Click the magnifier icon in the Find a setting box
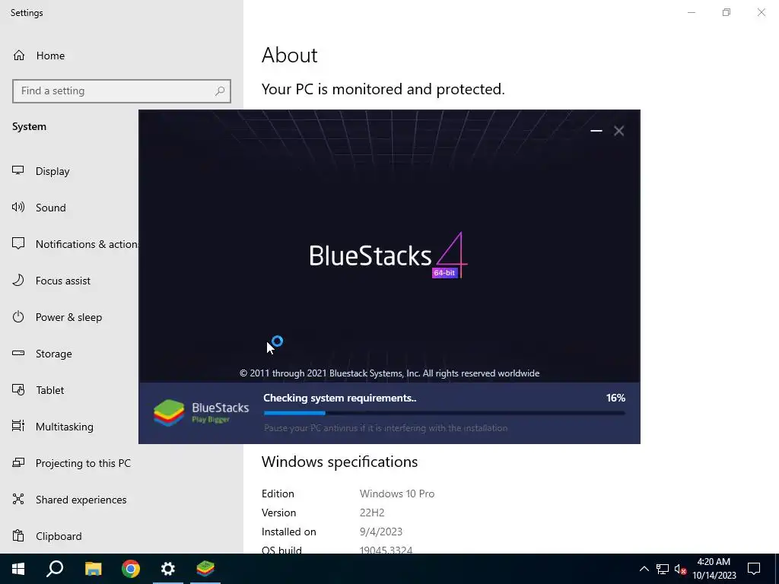The width and height of the screenshot is (779, 584). (220, 91)
